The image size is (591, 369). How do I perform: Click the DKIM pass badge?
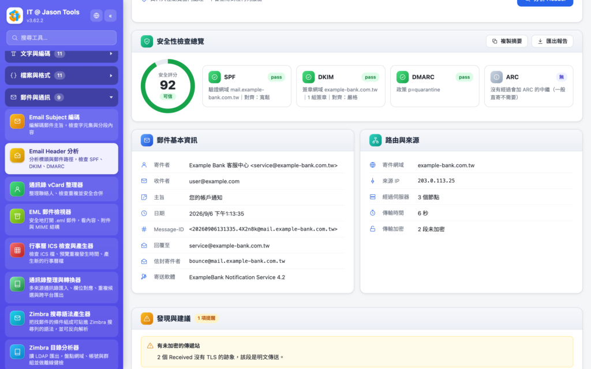[370, 77]
